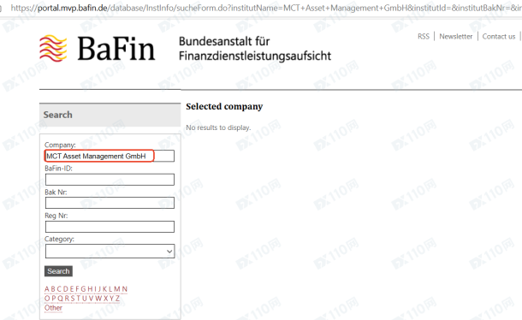Select the letter T index link
The width and height of the screenshot is (522, 320).
click(x=79, y=299)
